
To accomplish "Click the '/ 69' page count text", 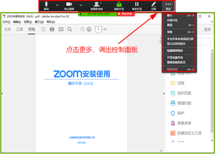I will (x=104, y=29).
